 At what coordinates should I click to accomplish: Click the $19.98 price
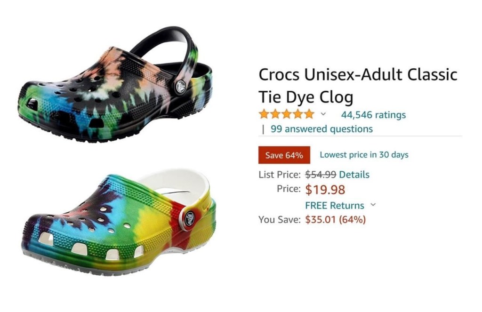(325, 190)
